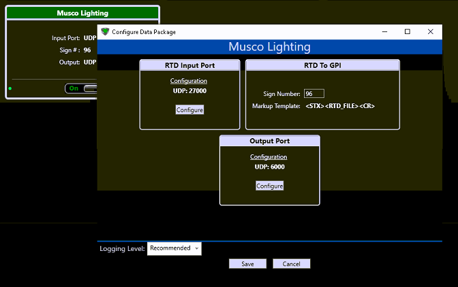Screen dimensions: 458x287
Task: Click the Configuration link under Output Port
Action: point(269,156)
